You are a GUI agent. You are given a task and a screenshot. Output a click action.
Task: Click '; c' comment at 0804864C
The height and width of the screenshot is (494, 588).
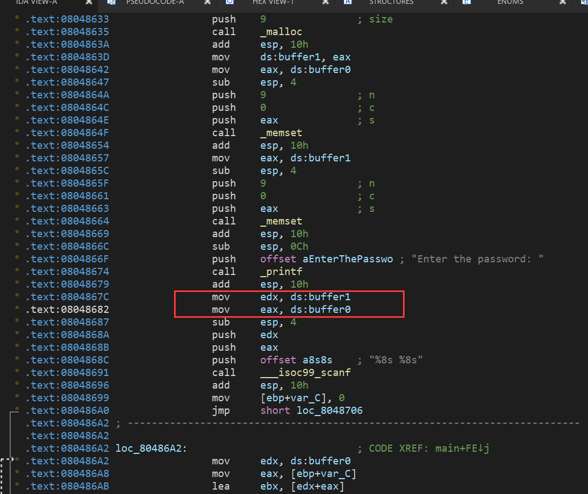[366, 108]
